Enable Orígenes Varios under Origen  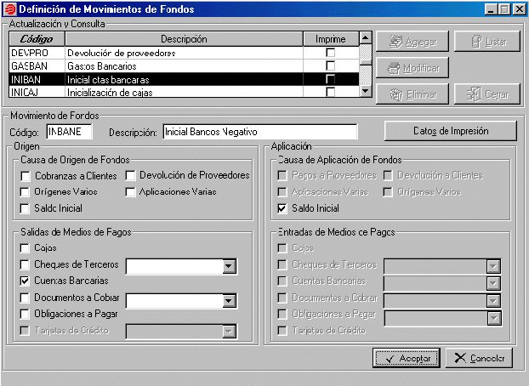click(x=26, y=192)
